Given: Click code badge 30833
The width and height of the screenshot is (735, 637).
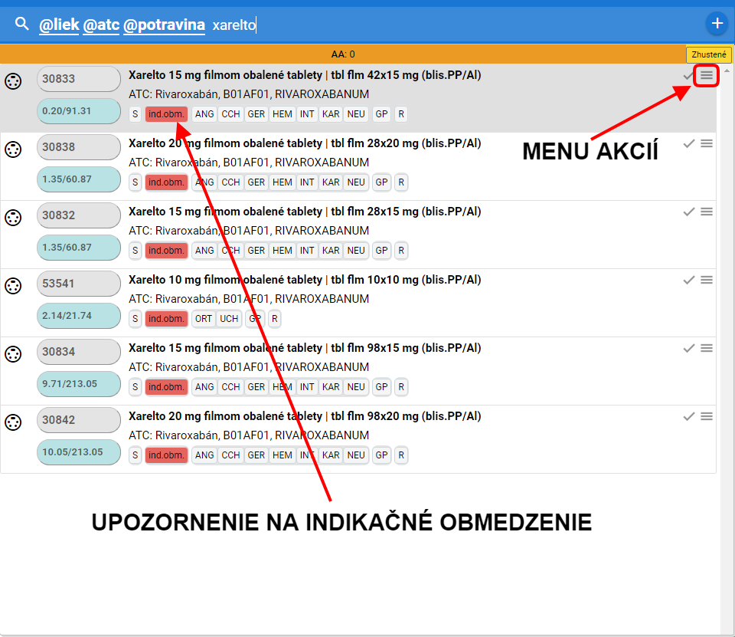Looking at the screenshot, I should (79, 79).
